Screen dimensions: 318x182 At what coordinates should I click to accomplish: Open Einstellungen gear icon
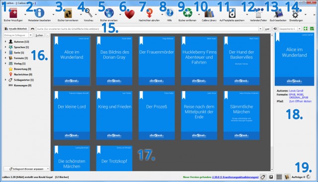click(x=295, y=14)
